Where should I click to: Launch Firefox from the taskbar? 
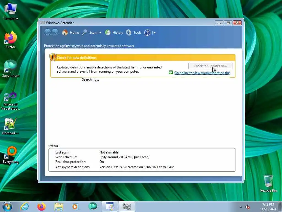click(x=41, y=206)
